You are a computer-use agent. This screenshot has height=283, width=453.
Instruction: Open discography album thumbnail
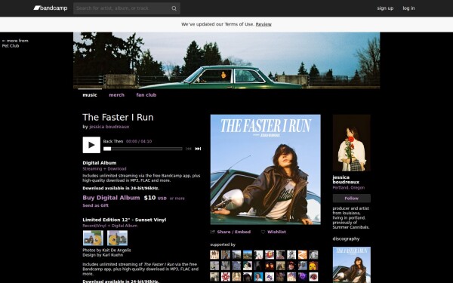(352, 265)
